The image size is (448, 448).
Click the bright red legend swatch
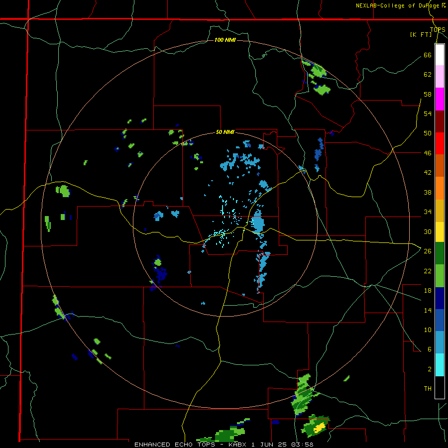click(x=440, y=143)
